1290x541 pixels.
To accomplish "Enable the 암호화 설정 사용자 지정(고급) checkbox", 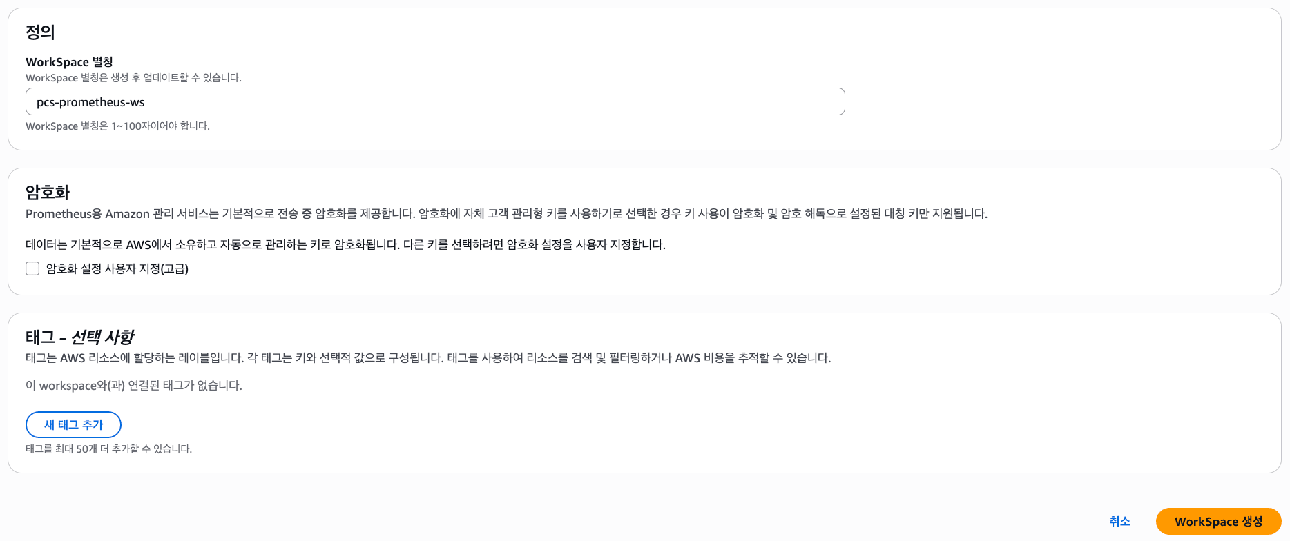I will point(32,268).
